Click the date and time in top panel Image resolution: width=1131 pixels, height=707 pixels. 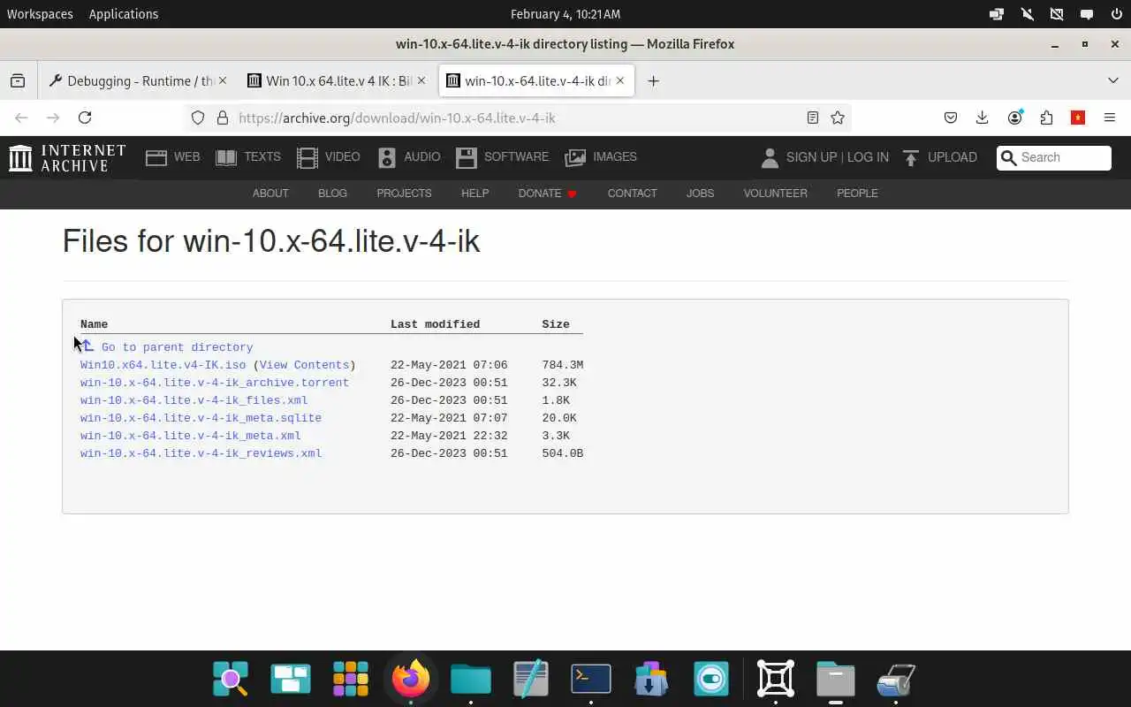click(565, 14)
